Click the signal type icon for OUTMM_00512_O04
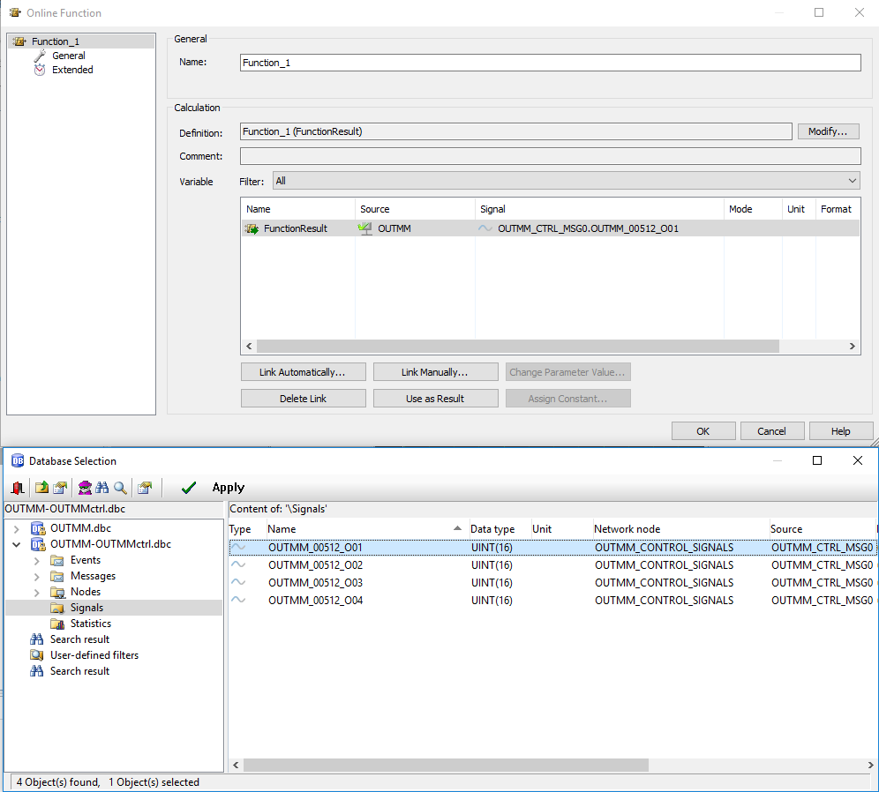The width and height of the screenshot is (879, 792). (238, 600)
